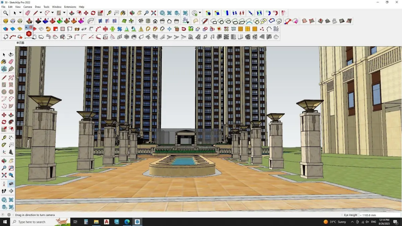Pick the Push/Pull tool in top toolbar
The height and width of the screenshot is (226, 402).
point(72,13)
